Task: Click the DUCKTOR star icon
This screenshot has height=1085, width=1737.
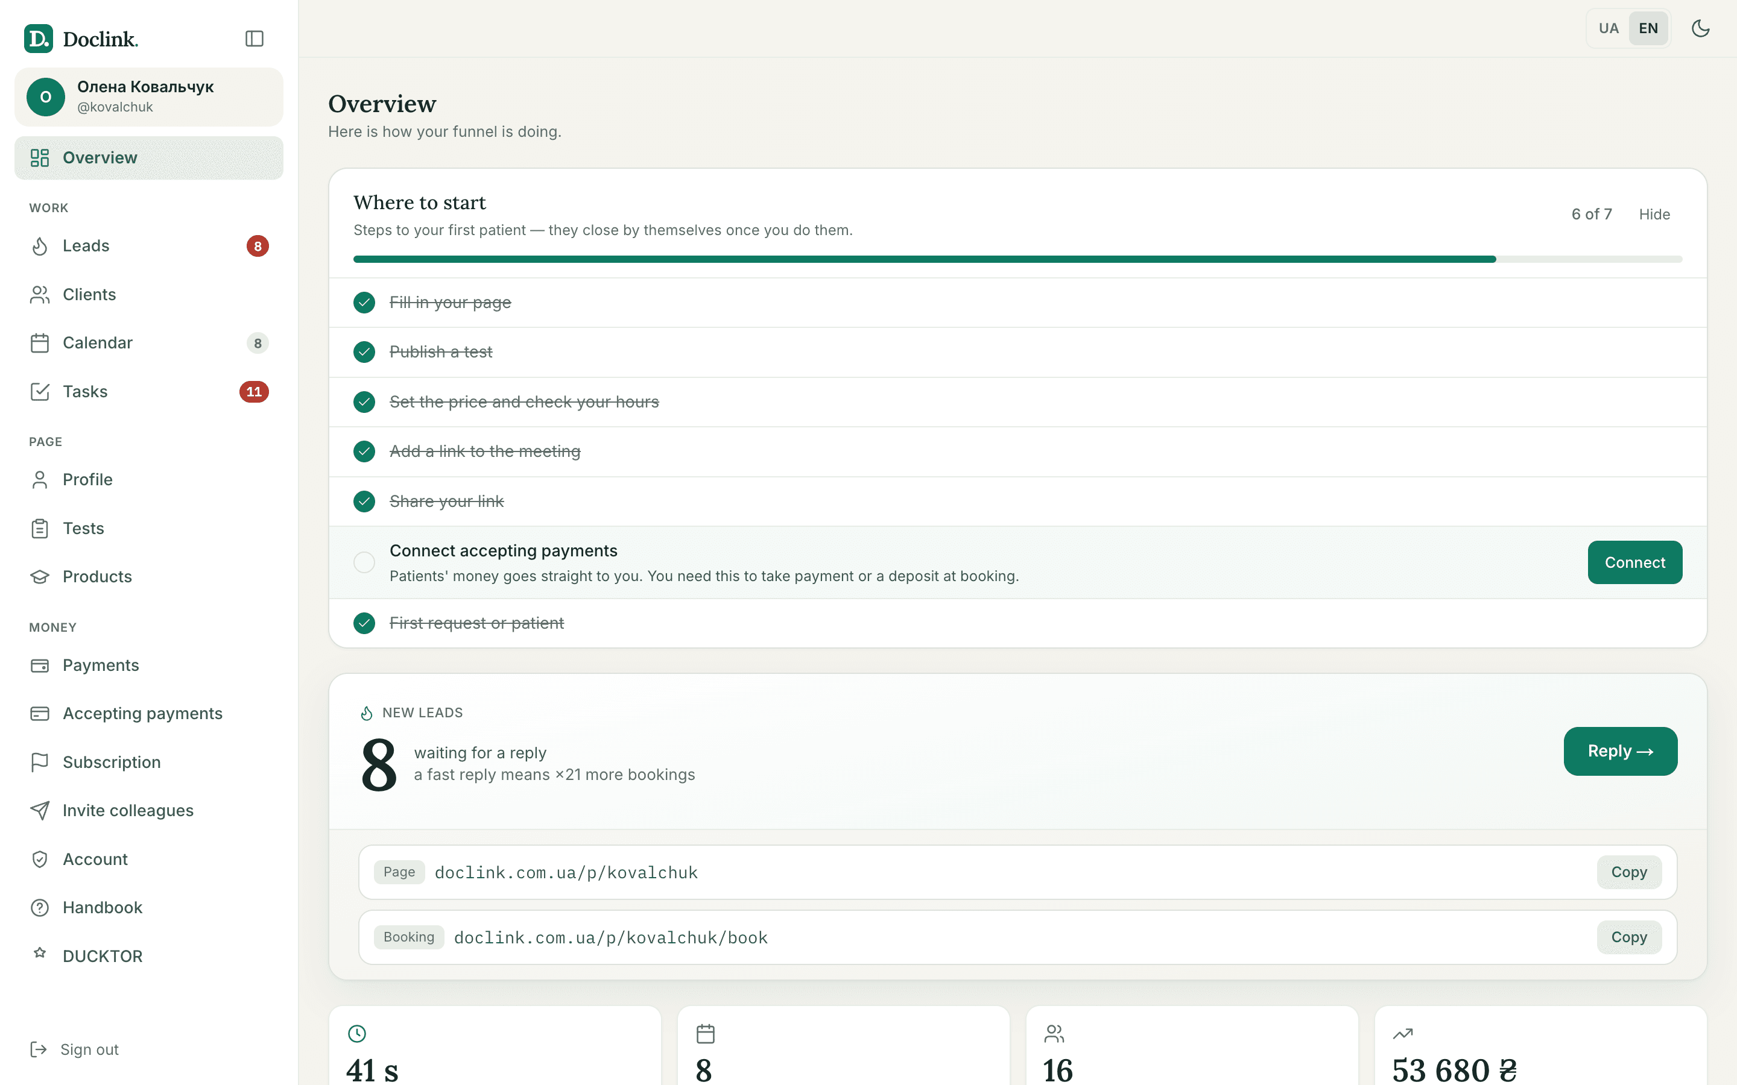Action: point(39,953)
